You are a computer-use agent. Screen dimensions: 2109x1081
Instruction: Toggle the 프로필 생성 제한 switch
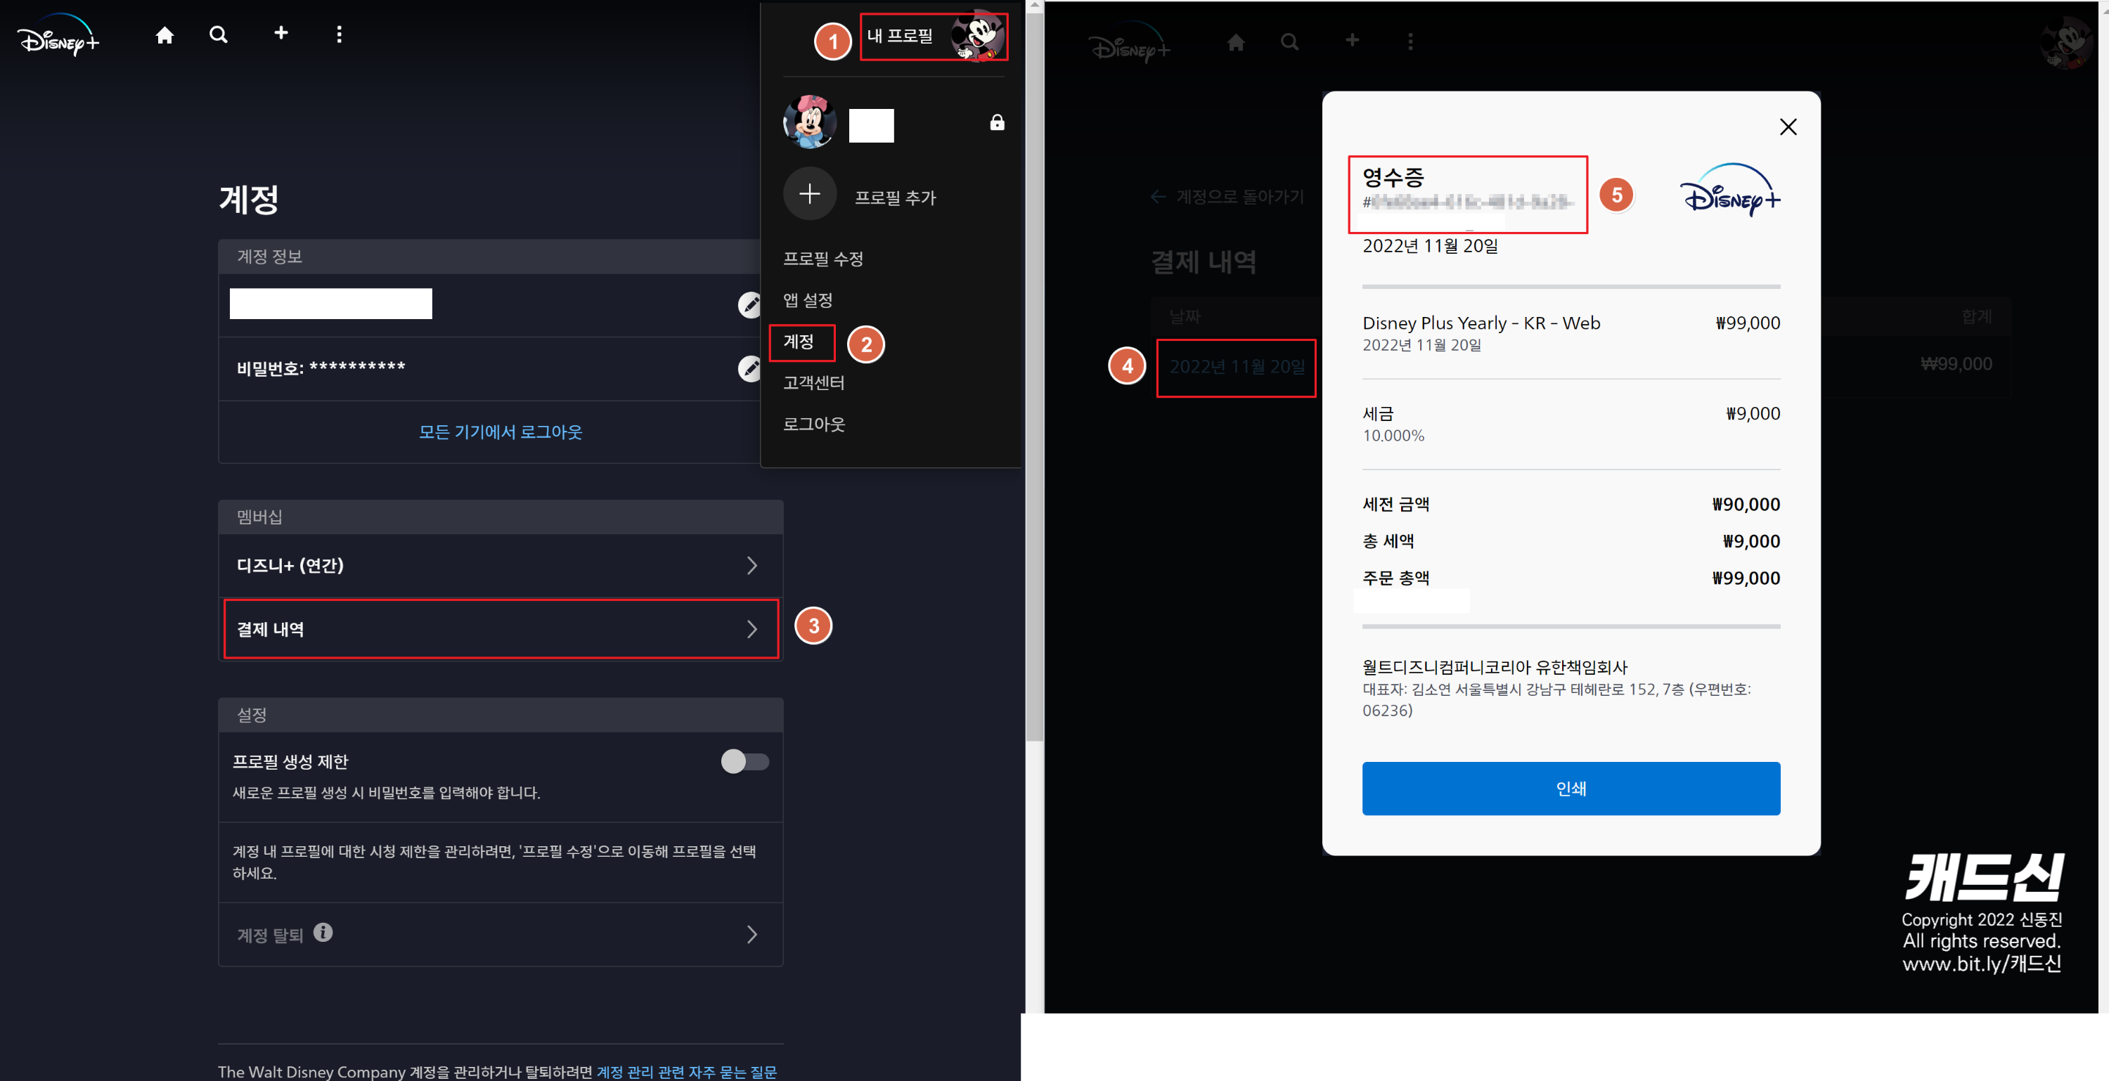(x=744, y=762)
